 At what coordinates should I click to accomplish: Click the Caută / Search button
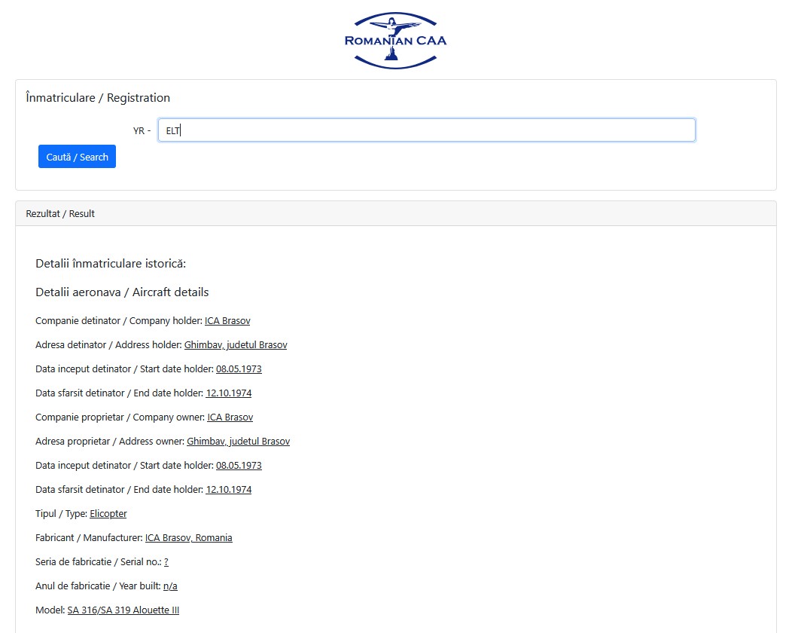pyautogui.click(x=77, y=157)
